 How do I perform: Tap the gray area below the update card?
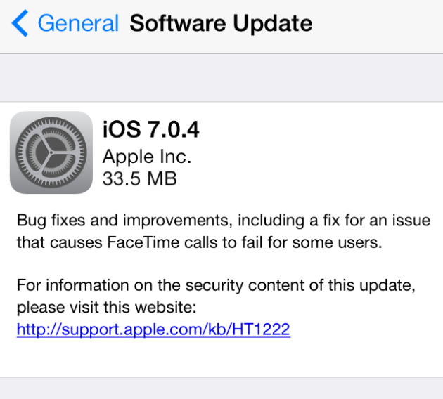[x=222, y=388]
